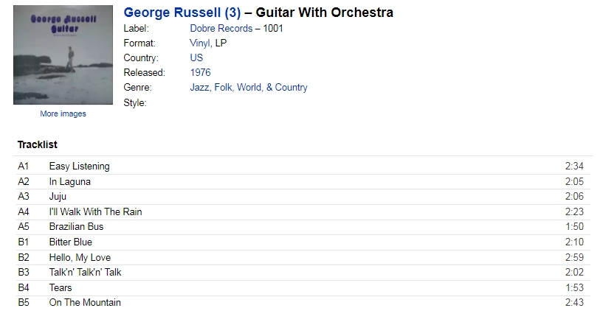
Task: Open the Jazz genre link
Action: (199, 88)
